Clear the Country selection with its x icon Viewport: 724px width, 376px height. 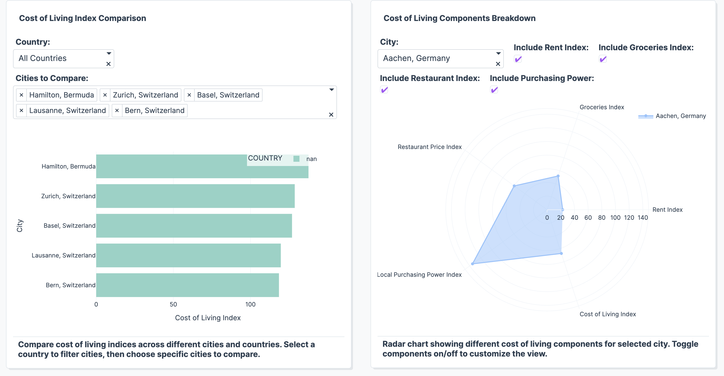click(108, 64)
